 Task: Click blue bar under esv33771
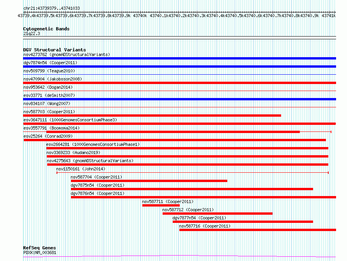coord(179,99)
